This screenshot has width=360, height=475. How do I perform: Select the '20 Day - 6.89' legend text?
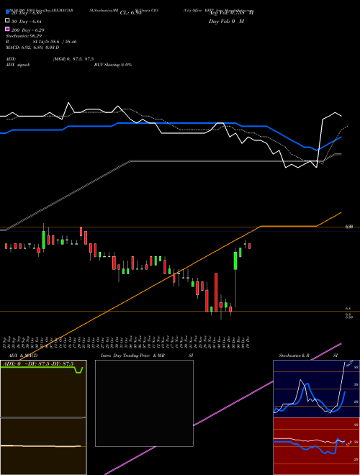click(x=27, y=13)
